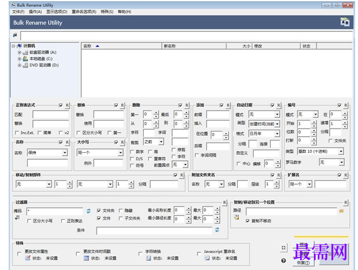Click the 本地磁盘 (C:) drive icon

[x=25, y=59]
